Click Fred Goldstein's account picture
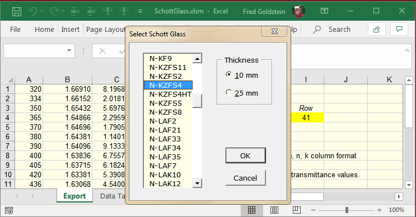This screenshot has width=416, height=217. [298, 11]
